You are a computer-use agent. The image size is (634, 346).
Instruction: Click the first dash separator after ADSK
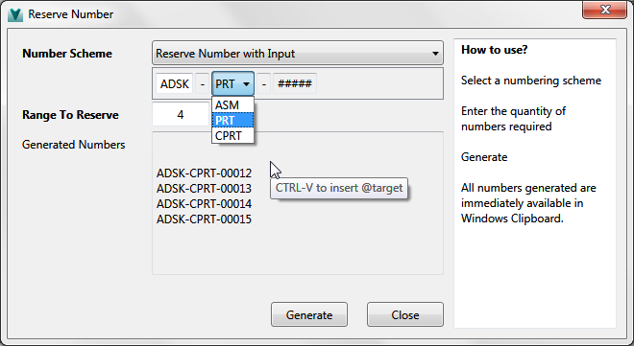click(203, 84)
